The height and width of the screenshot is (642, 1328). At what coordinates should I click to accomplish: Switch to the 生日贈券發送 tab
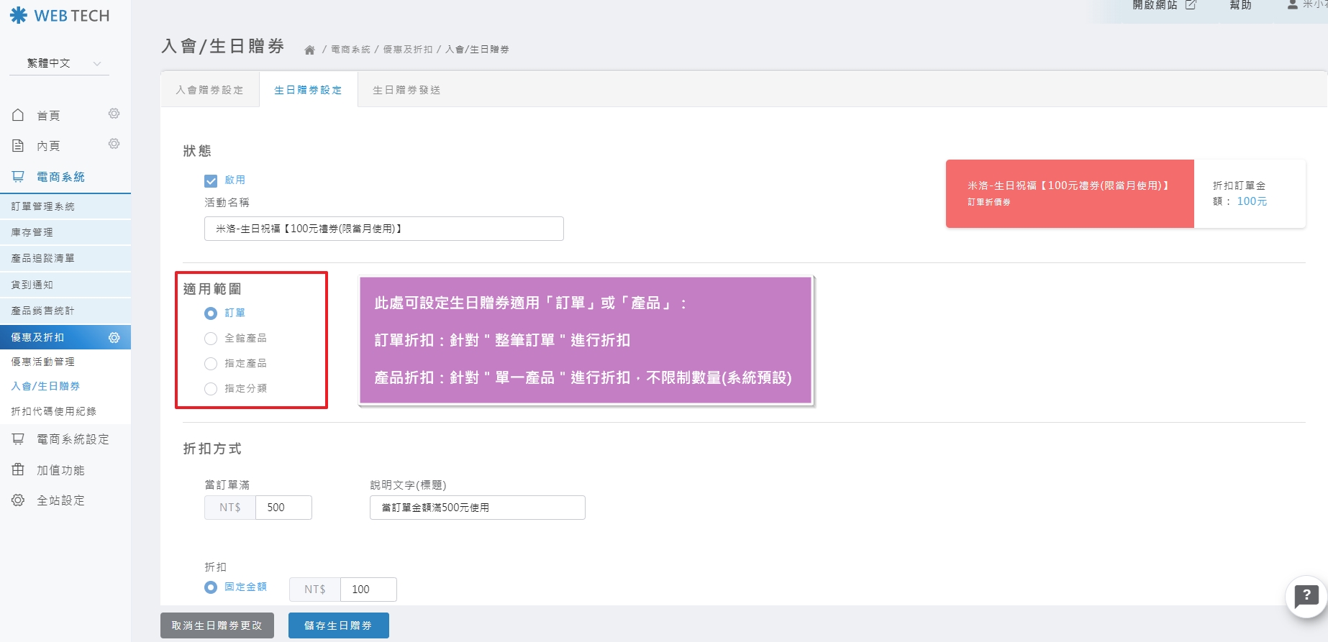[x=406, y=90]
